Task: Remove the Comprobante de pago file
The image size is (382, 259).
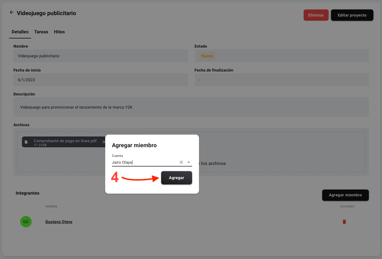Action: click(103, 142)
